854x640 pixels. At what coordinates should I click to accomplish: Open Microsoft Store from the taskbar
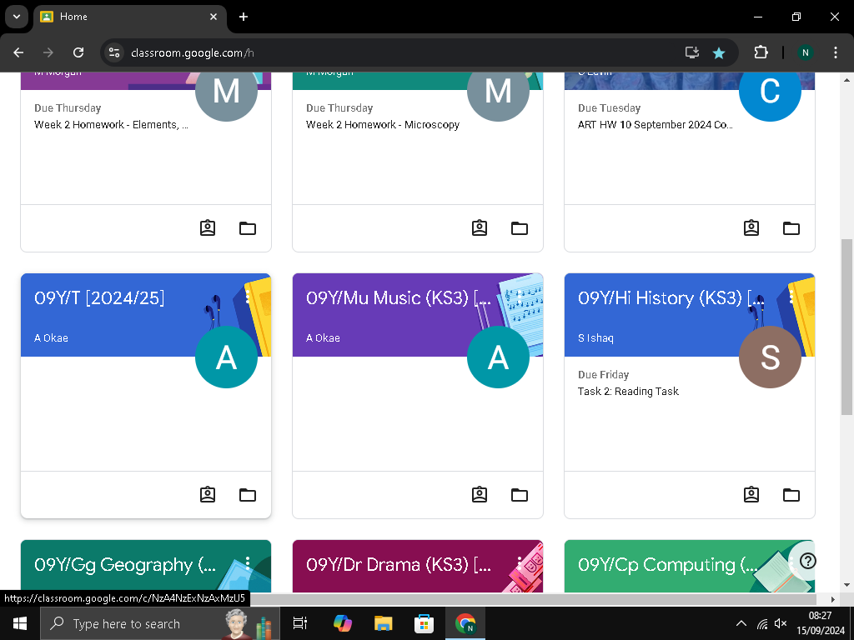(x=424, y=623)
